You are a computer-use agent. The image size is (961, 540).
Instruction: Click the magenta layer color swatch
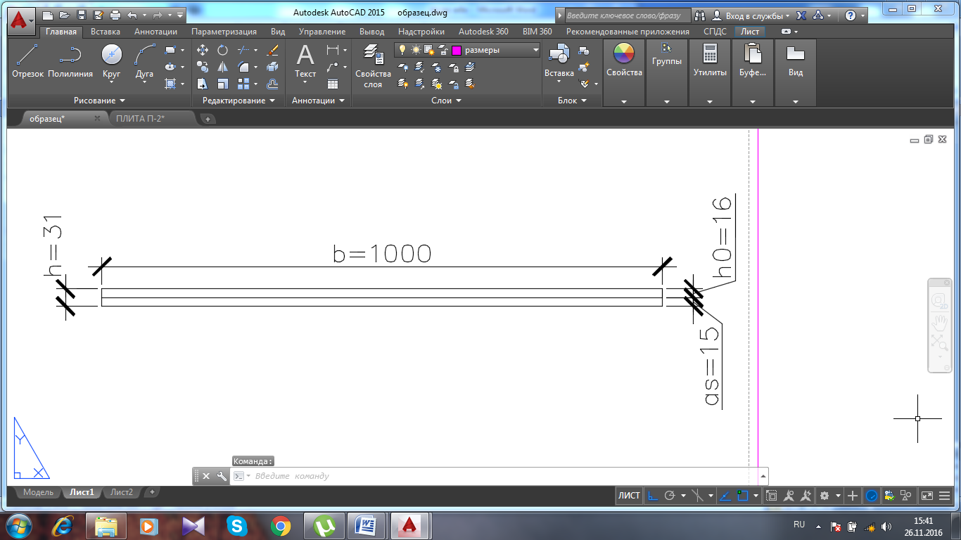point(457,50)
